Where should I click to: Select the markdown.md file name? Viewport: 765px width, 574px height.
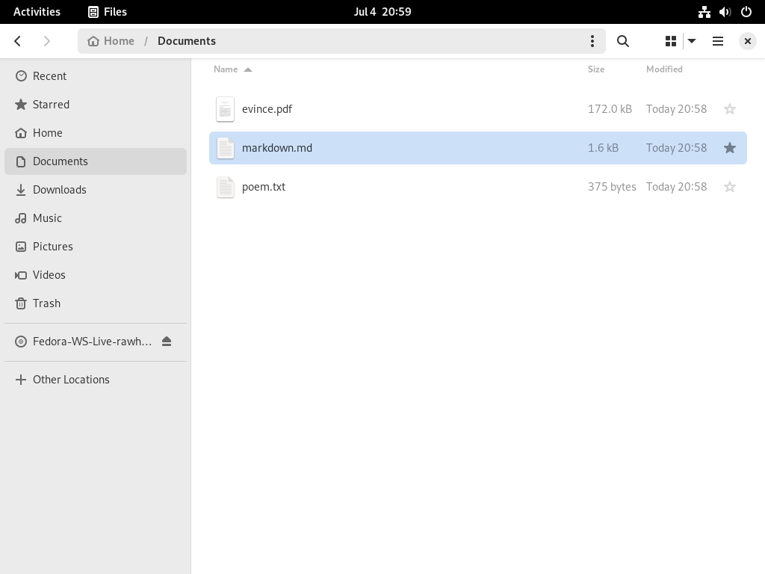[x=277, y=148]
